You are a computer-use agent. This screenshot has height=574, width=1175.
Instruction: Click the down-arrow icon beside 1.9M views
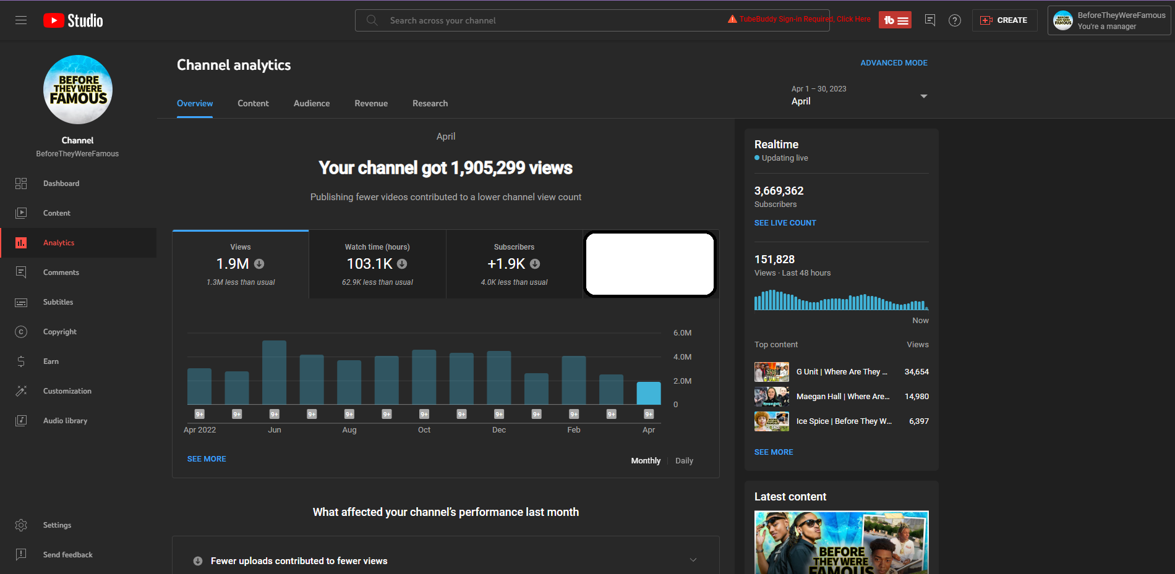[x=259, y=264]
